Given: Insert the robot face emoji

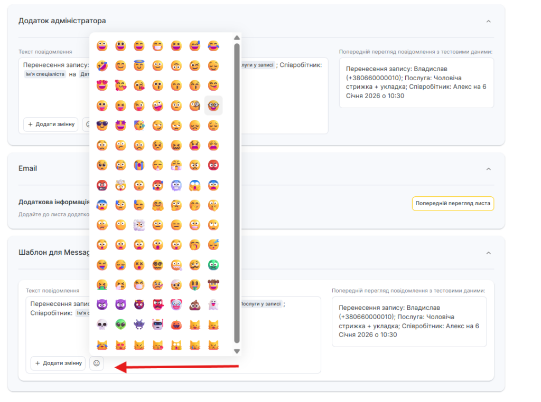Looking at the screenshot, I should (x=157, y=324).
